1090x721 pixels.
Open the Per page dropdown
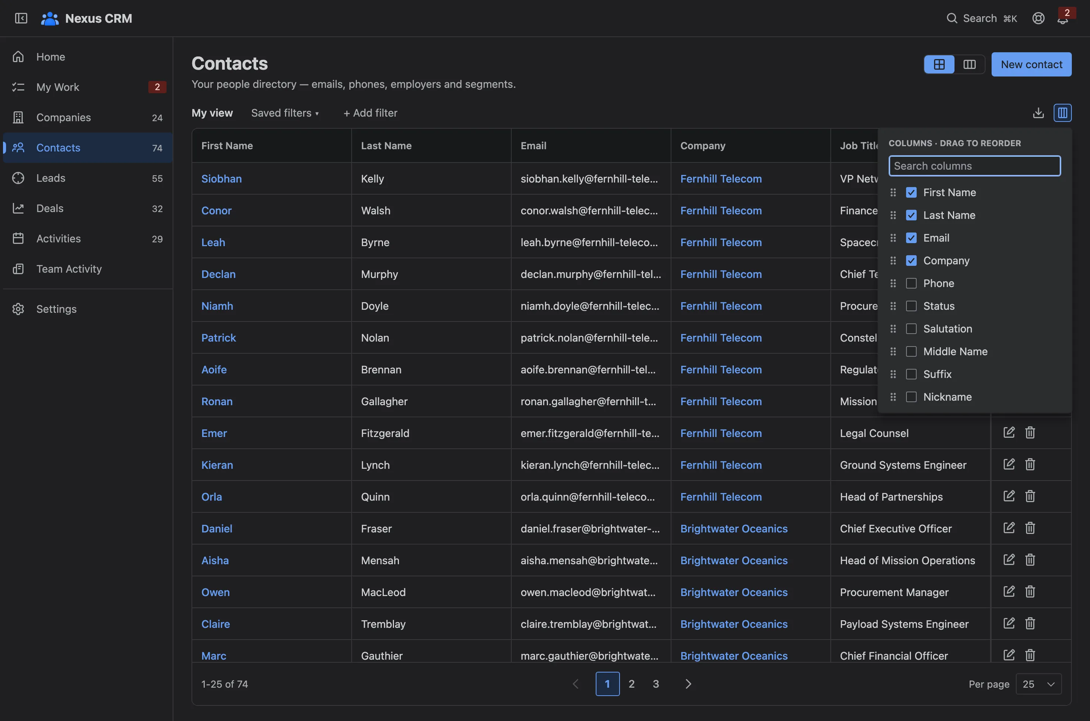[x=1039, y=684]
